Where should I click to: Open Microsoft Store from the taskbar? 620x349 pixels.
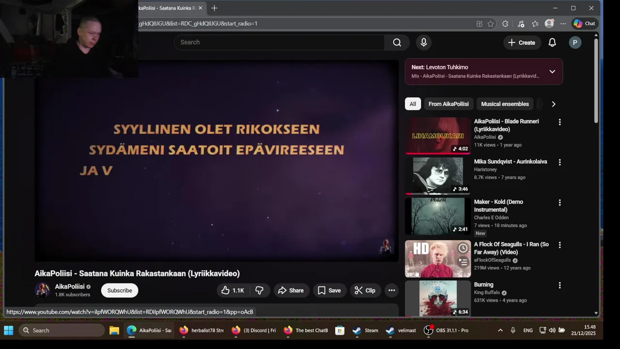tap(340, 331)
